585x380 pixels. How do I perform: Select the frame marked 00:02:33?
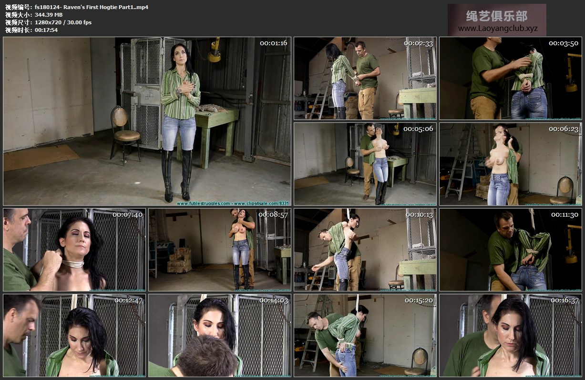365,78
